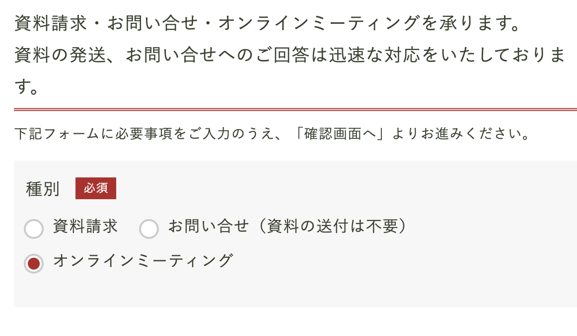The height and width of the screenshot is (336, 577).
Task: Click the red 必須 badge
Action: click(x=95, y=188)
